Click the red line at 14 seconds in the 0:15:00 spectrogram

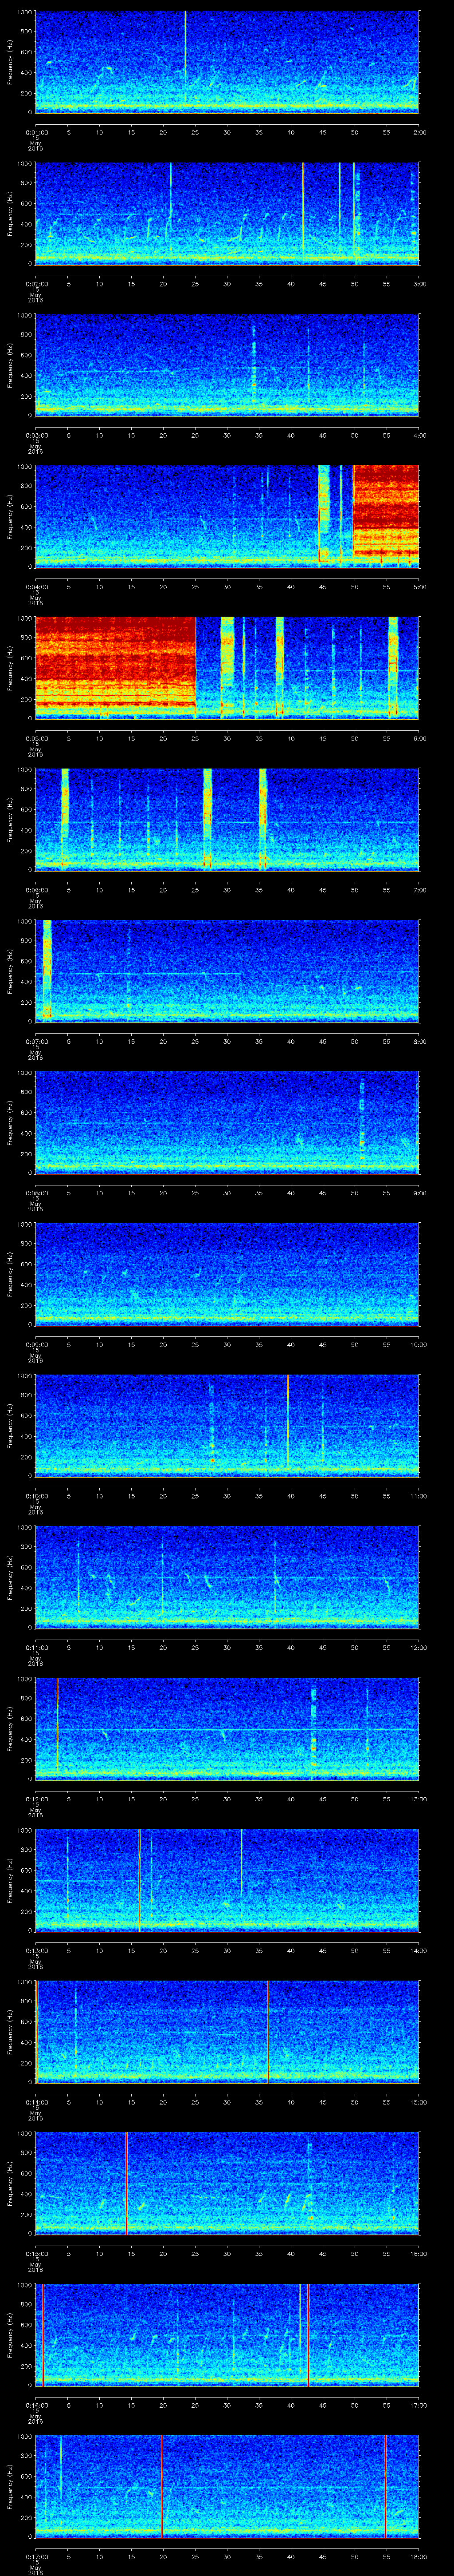pos(126,2182)
